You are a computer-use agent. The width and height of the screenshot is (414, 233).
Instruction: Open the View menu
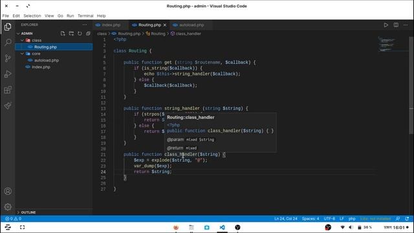(x=49, y=16)
